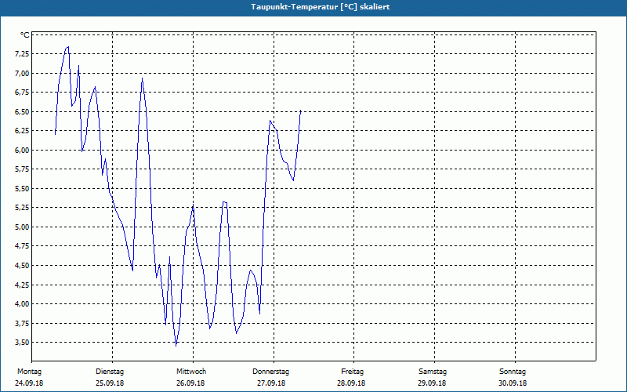This screenshot has height=392, width=627.
Task: Click the 4,00 y-axis value
Action: tap(22, 304)
